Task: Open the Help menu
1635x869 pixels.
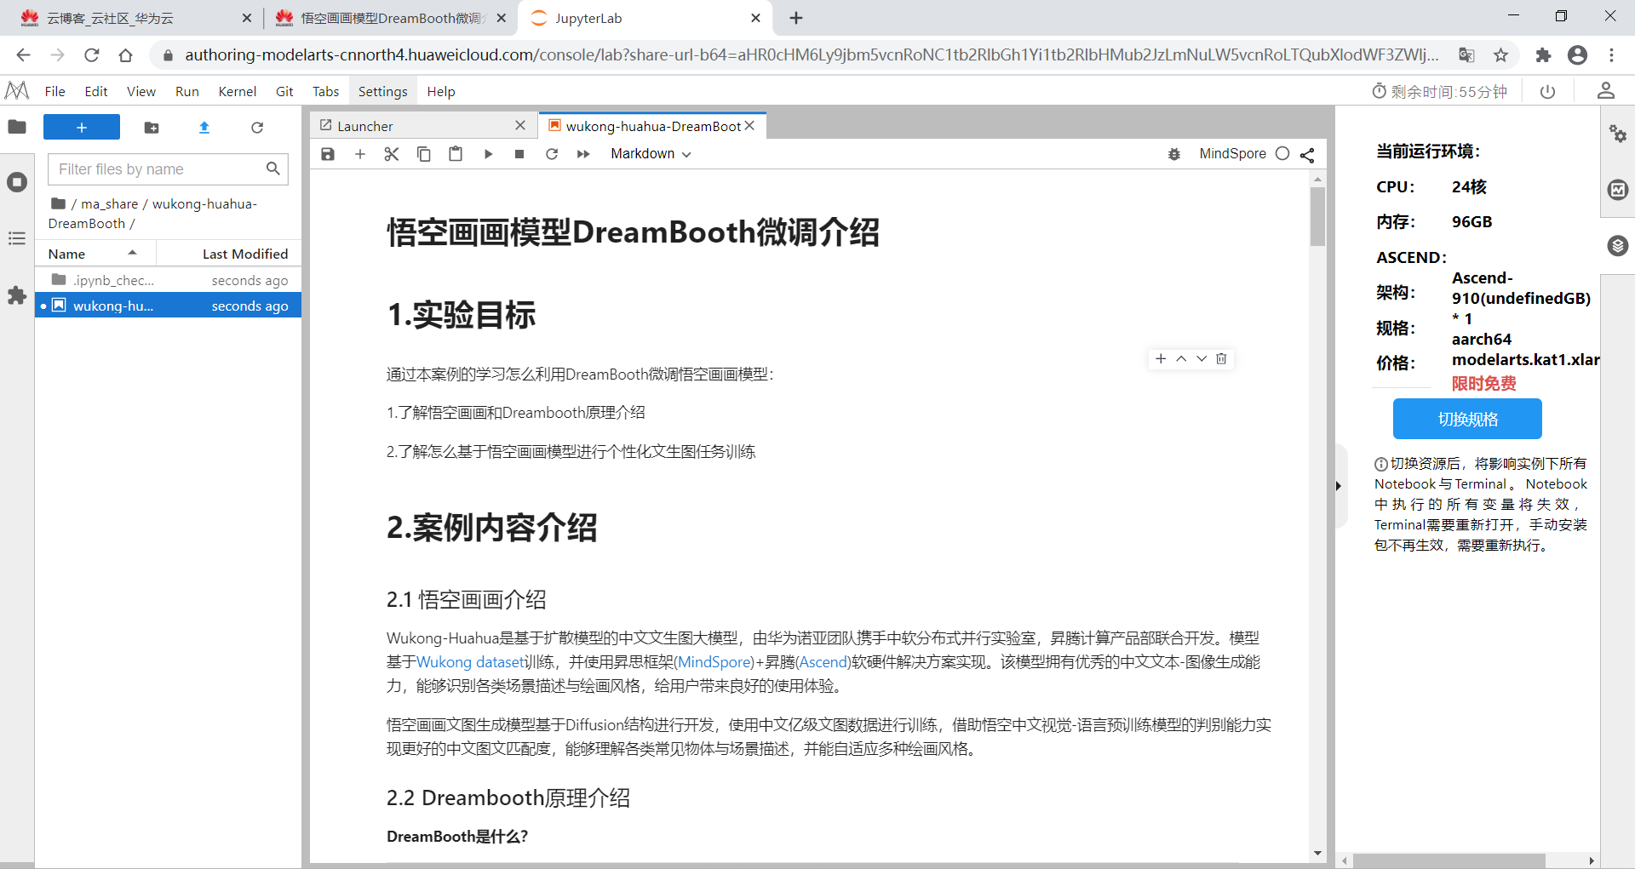Action: 441,92
